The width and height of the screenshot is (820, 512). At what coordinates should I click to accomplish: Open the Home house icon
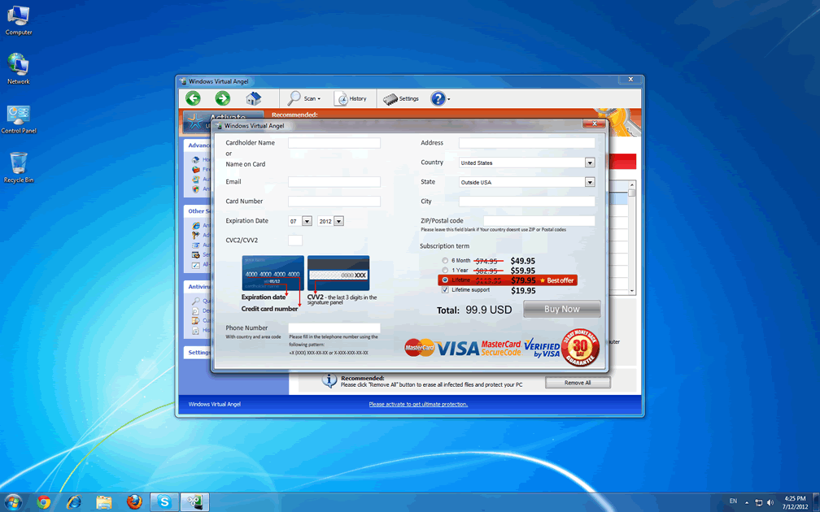(x=253, y=98)
